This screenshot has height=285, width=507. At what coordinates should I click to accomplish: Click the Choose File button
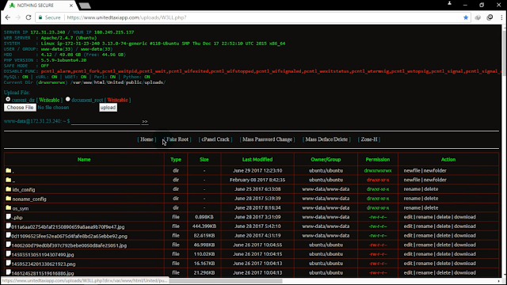(20, 108)
